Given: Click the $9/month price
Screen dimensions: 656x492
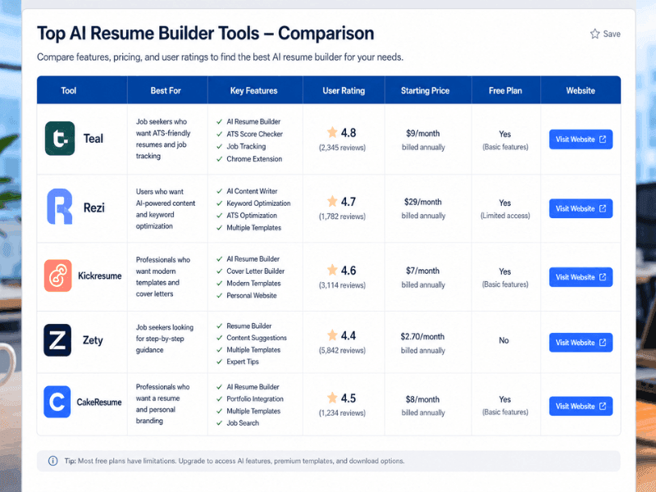Looking at the screenshot, I should coord(422,134).
